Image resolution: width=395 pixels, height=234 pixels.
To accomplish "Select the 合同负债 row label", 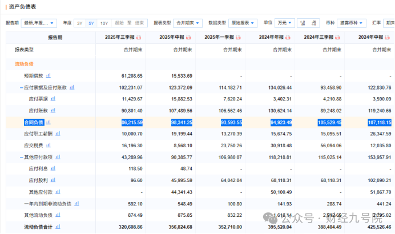I will 34,122.
